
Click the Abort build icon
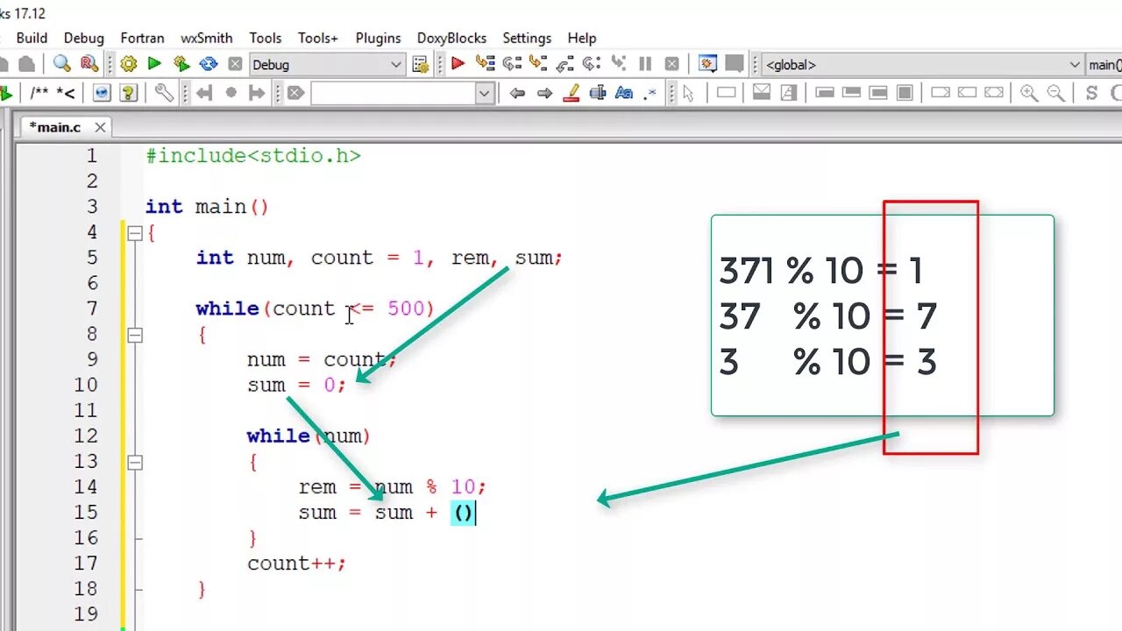(235, 64)
